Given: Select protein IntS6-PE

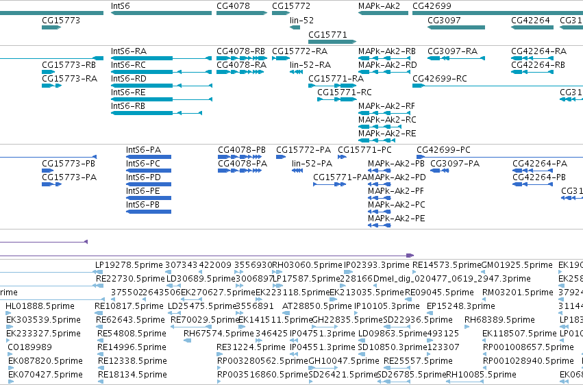Looking at the screenshot, I should [x=149, y=198].
